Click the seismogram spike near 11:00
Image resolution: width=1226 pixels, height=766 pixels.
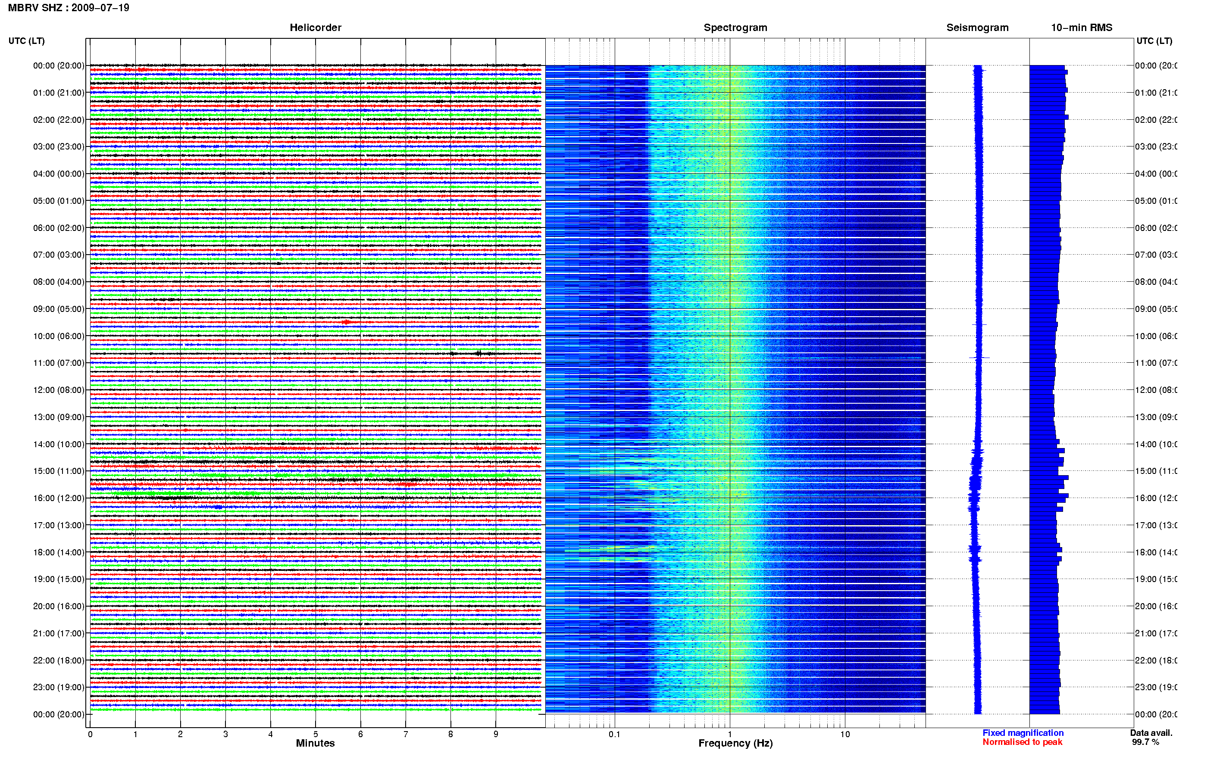coord(979,358)
